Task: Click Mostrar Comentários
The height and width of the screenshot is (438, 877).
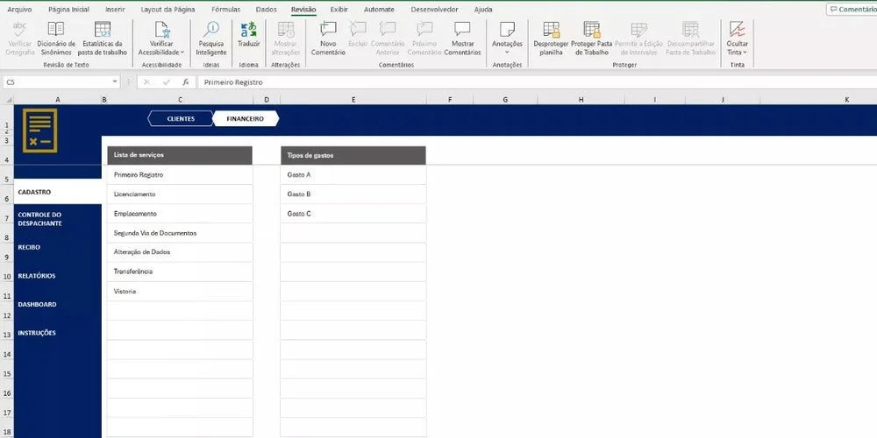Action: tap(462, 39)
